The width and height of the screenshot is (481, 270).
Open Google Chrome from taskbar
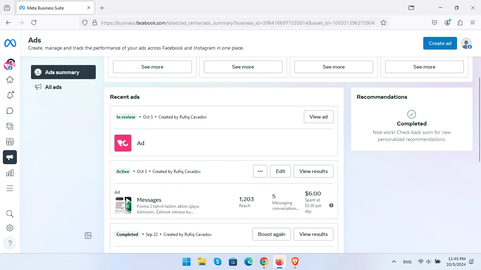point(264,262)
